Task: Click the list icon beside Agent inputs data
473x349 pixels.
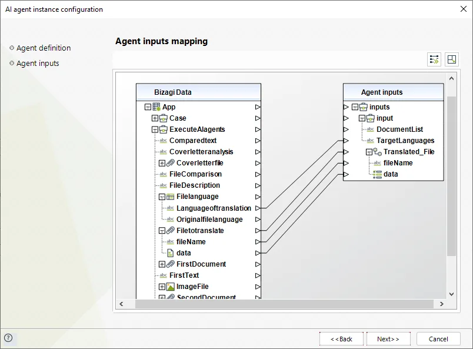Action: click(x=377, y=174)
